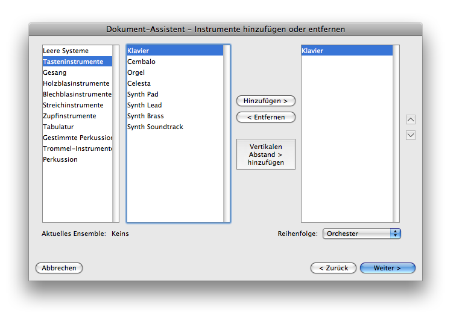Select Synth Brass instrument

click(175, 116)
